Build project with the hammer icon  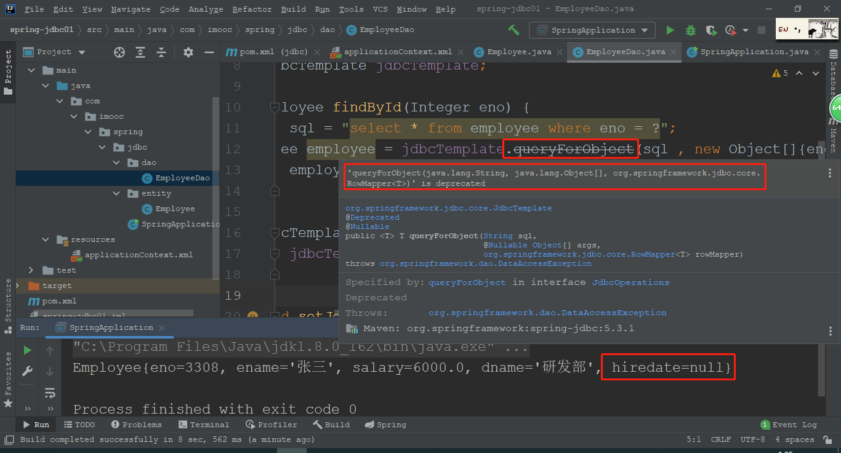tap(513, 30)
